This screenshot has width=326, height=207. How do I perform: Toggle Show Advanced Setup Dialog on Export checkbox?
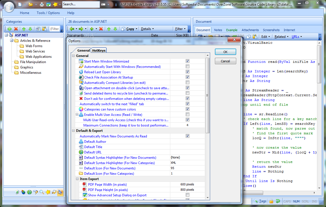187,195
